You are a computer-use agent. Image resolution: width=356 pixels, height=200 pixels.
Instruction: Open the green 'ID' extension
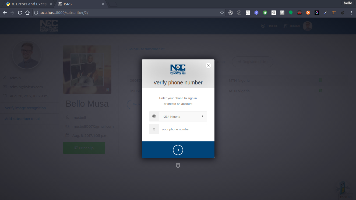pos(265,13)
